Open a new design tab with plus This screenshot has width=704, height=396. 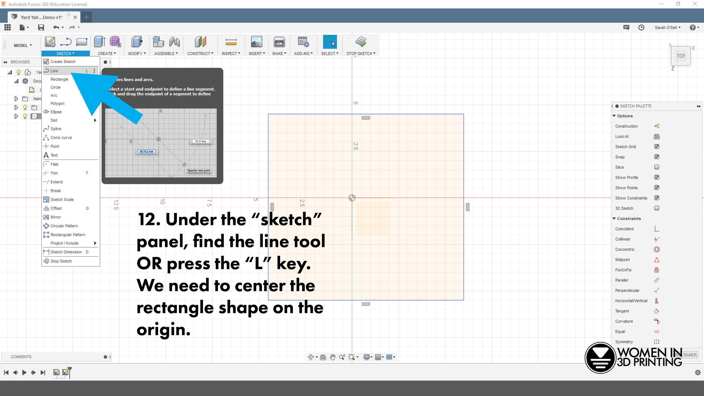[x=86, y=17]
